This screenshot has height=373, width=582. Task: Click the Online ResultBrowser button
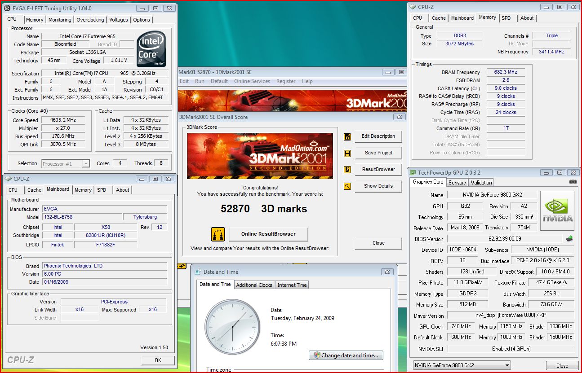click(x=268, y=234)
